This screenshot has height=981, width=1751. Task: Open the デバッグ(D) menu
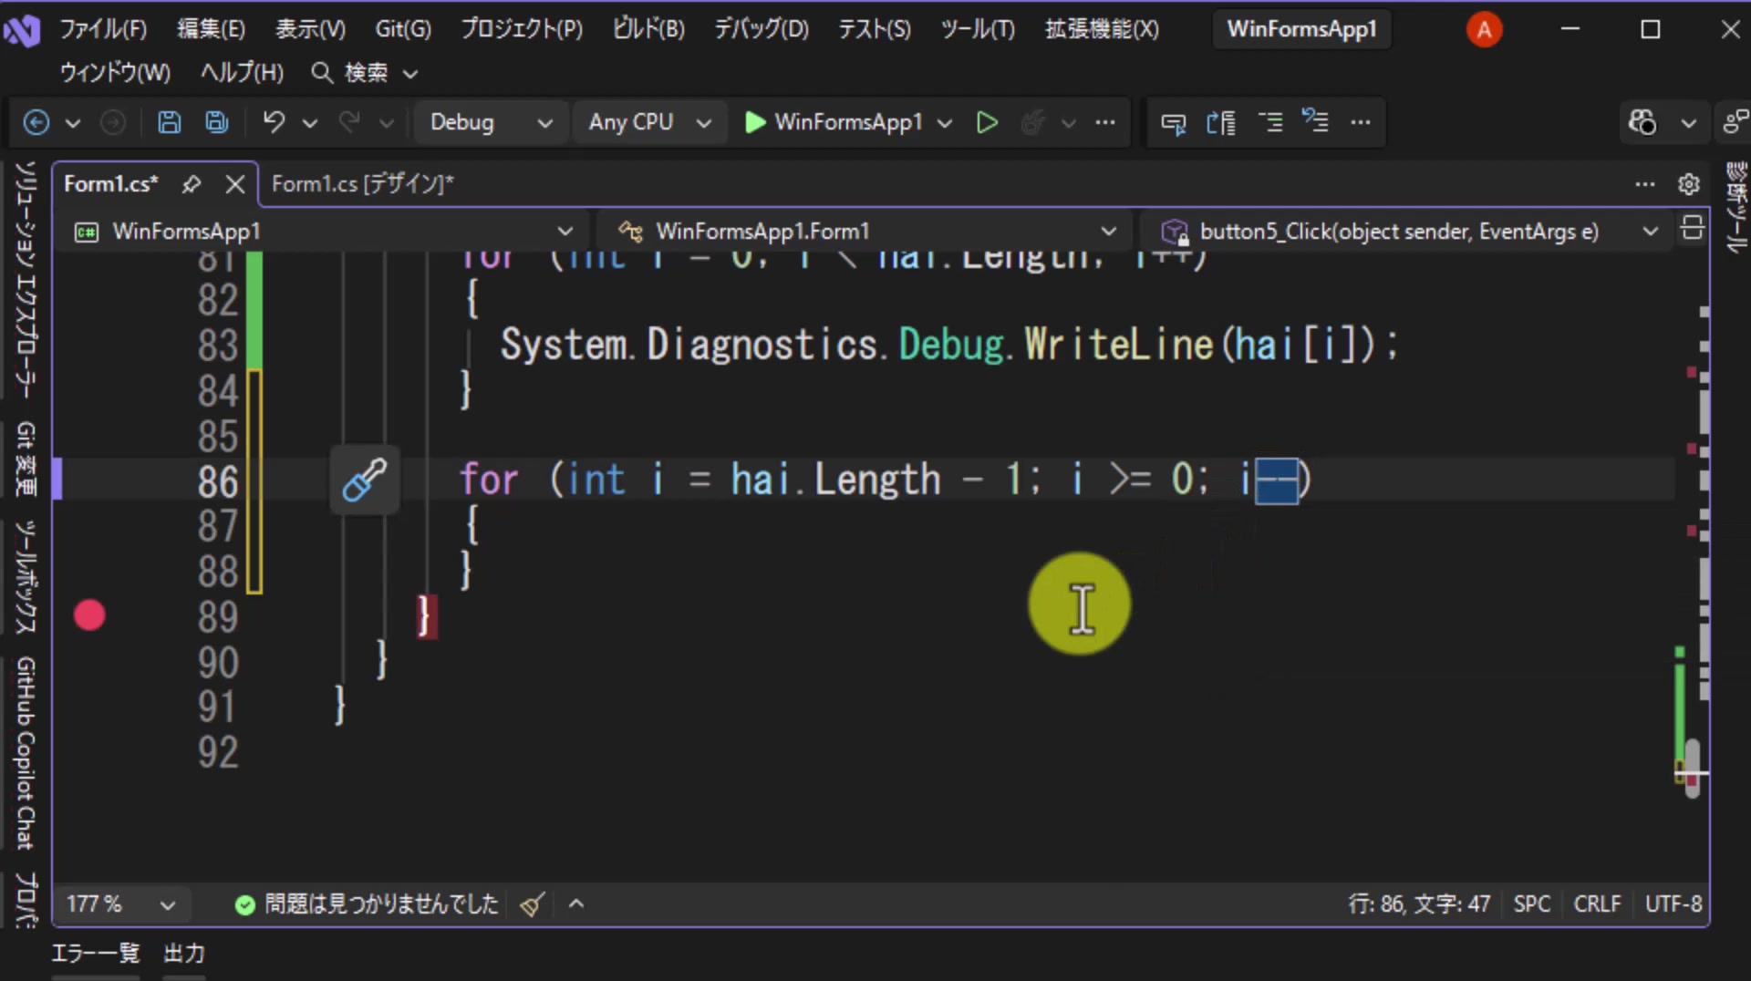(761, 29)
